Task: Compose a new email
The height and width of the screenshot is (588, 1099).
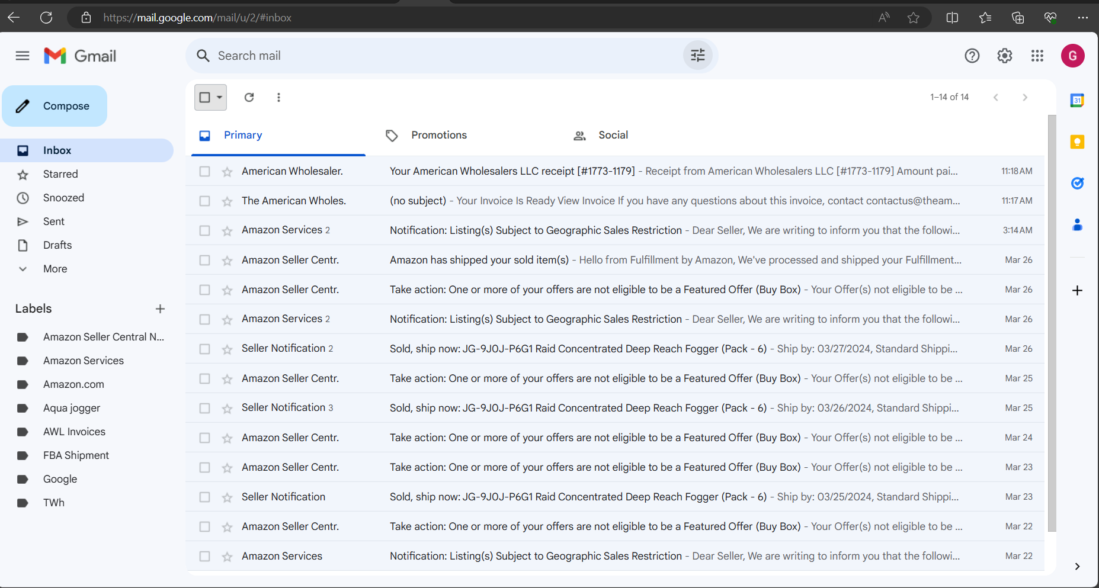Action: click(55, 106)
